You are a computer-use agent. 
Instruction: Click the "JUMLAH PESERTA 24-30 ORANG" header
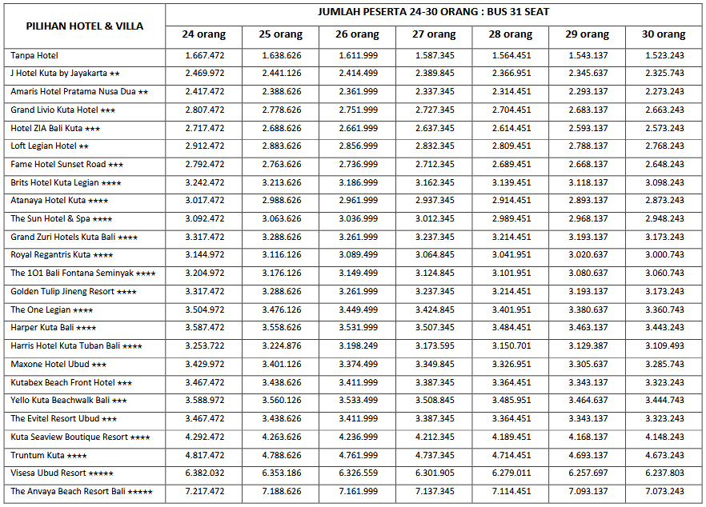pyautogui.click(x=433, y=12)
